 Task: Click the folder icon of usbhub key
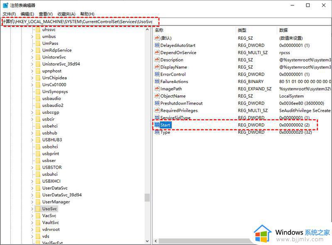[x=38, y=133]
